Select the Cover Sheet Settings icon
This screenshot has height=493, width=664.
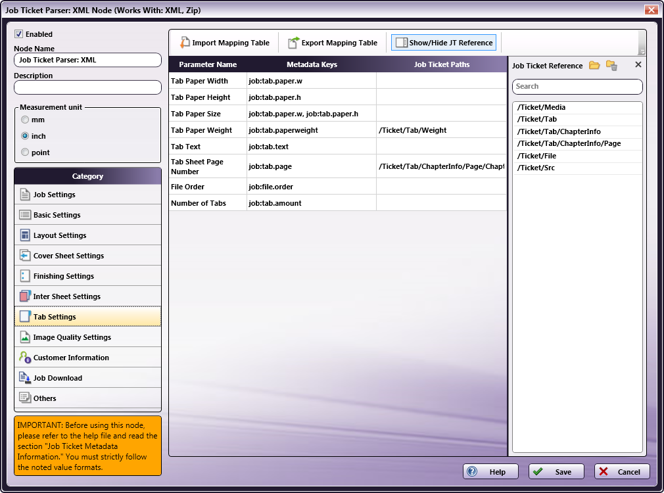[25, 256]
